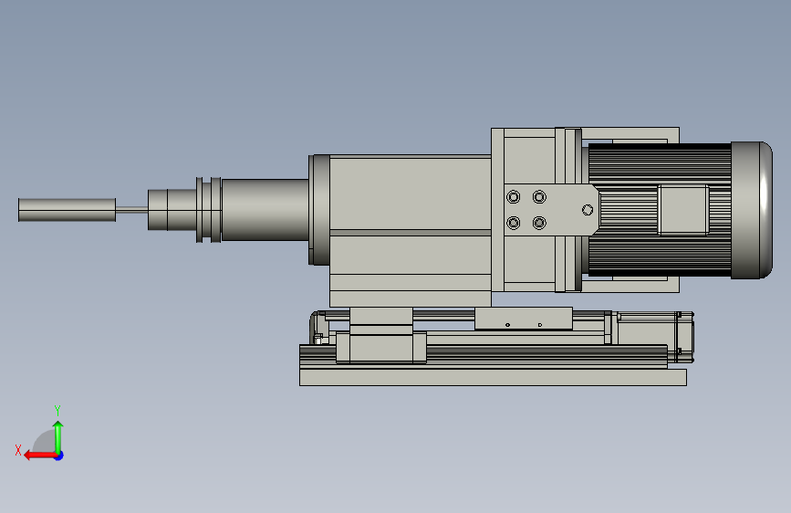Select the flat base plate at bottom

(x=493, y=377)
